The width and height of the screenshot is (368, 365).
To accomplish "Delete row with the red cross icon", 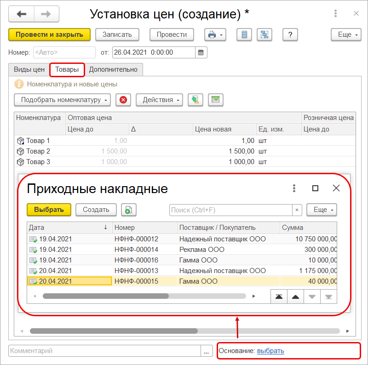I will pos(123,100).
